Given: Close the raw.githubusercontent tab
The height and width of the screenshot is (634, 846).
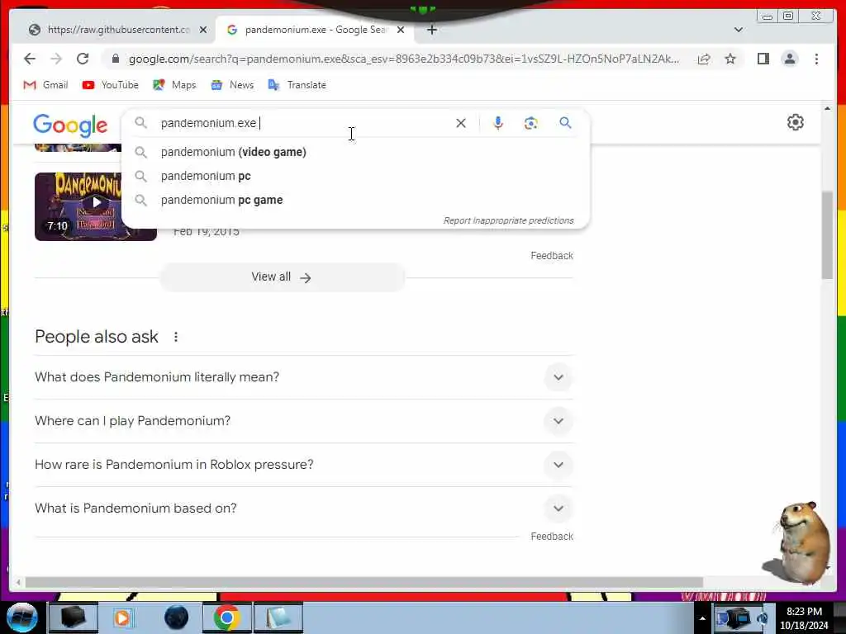Looking at the screenshot, I should 203,30.
